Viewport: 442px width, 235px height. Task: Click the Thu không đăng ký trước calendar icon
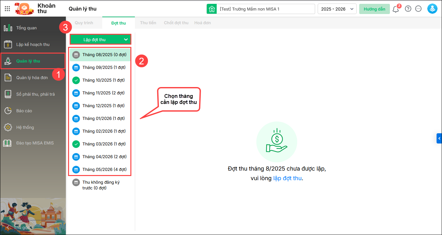(76, 182)
